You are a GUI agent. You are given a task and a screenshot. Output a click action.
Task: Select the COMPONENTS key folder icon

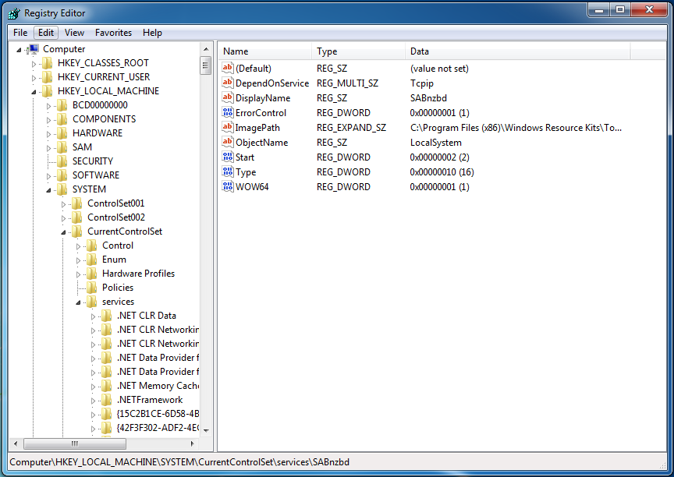62,119
